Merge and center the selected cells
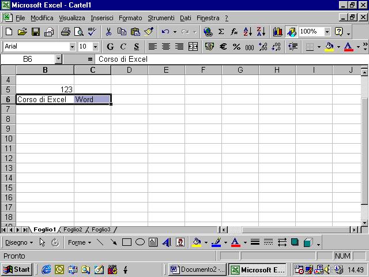369x277 pixels. pyautogui.click(x=193, y=46)
